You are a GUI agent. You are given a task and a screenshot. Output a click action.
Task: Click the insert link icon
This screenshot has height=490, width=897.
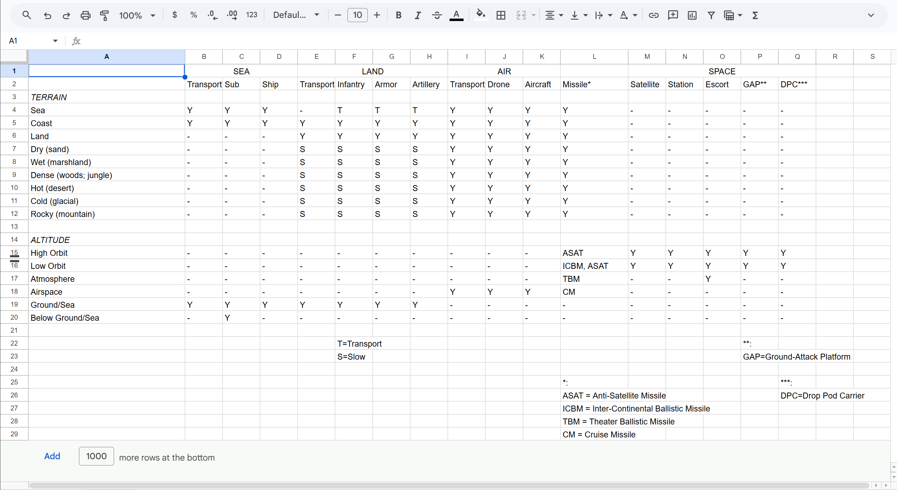[x=653, y=15]
